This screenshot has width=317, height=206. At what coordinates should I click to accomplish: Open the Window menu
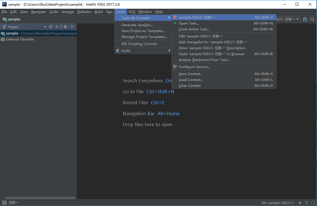point(145,12)
